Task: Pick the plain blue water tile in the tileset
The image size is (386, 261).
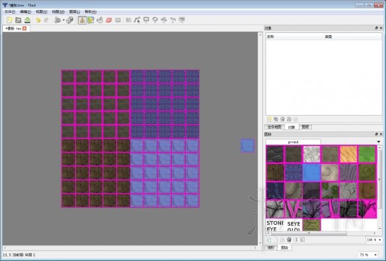Action: pyautogui.click(x=312, y=172)
